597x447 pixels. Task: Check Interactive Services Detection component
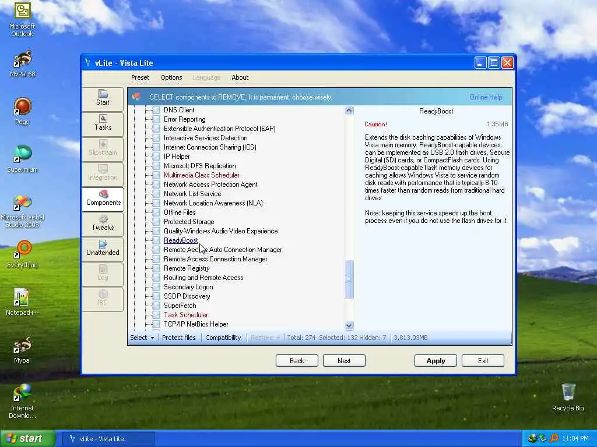click(x=156, y=138)
